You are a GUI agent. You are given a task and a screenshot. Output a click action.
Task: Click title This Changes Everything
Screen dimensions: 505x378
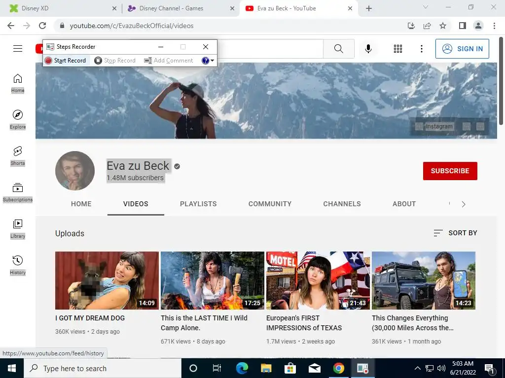pyautogui.click(x=413, y=323)
